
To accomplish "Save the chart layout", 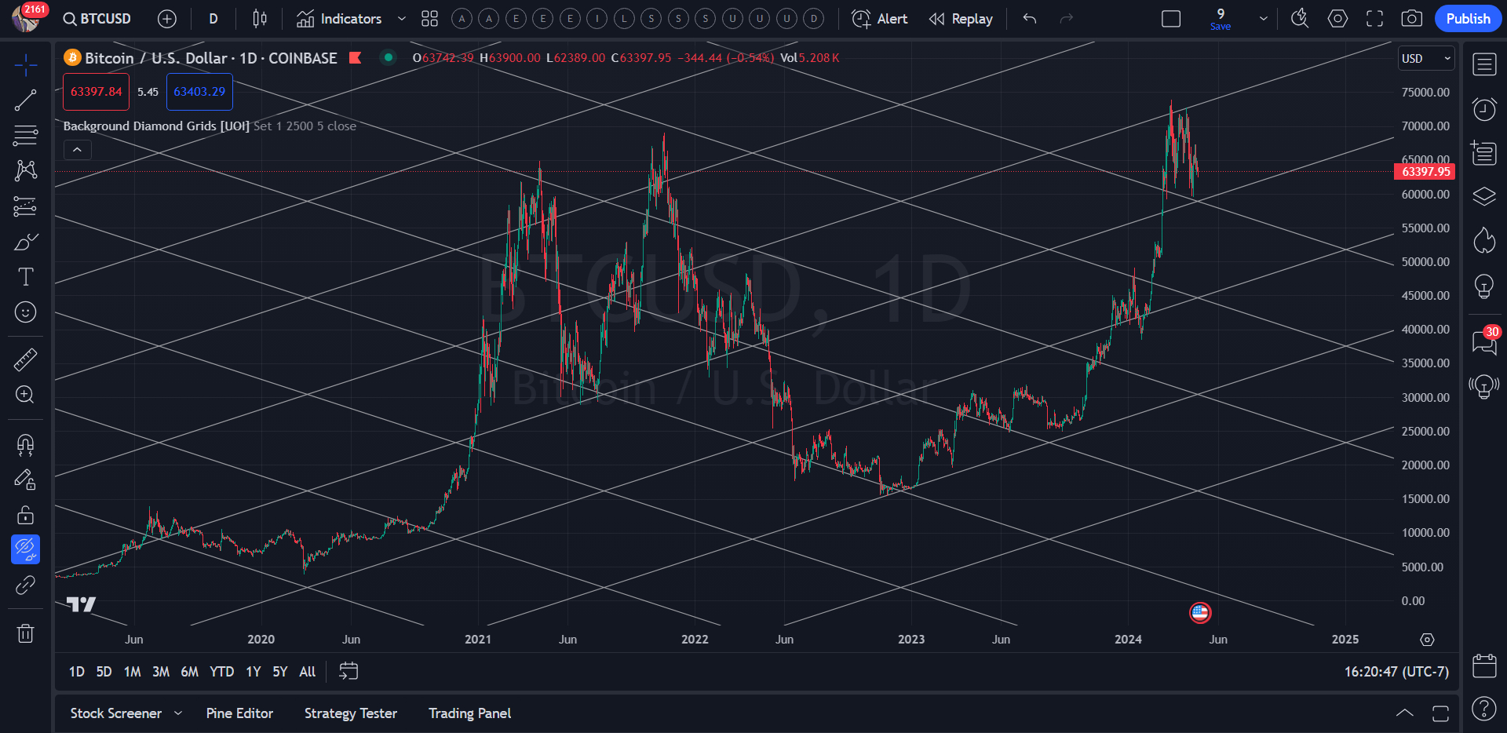I will click(1221, 19).
